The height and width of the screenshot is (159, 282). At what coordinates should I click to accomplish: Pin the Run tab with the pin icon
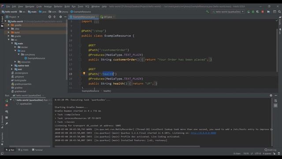[x=7, y=124]
